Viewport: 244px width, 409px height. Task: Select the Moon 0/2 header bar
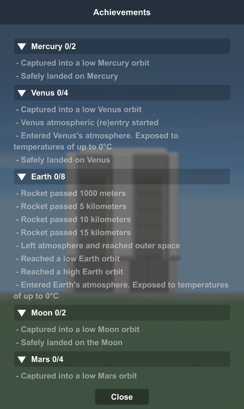(122, 313)
